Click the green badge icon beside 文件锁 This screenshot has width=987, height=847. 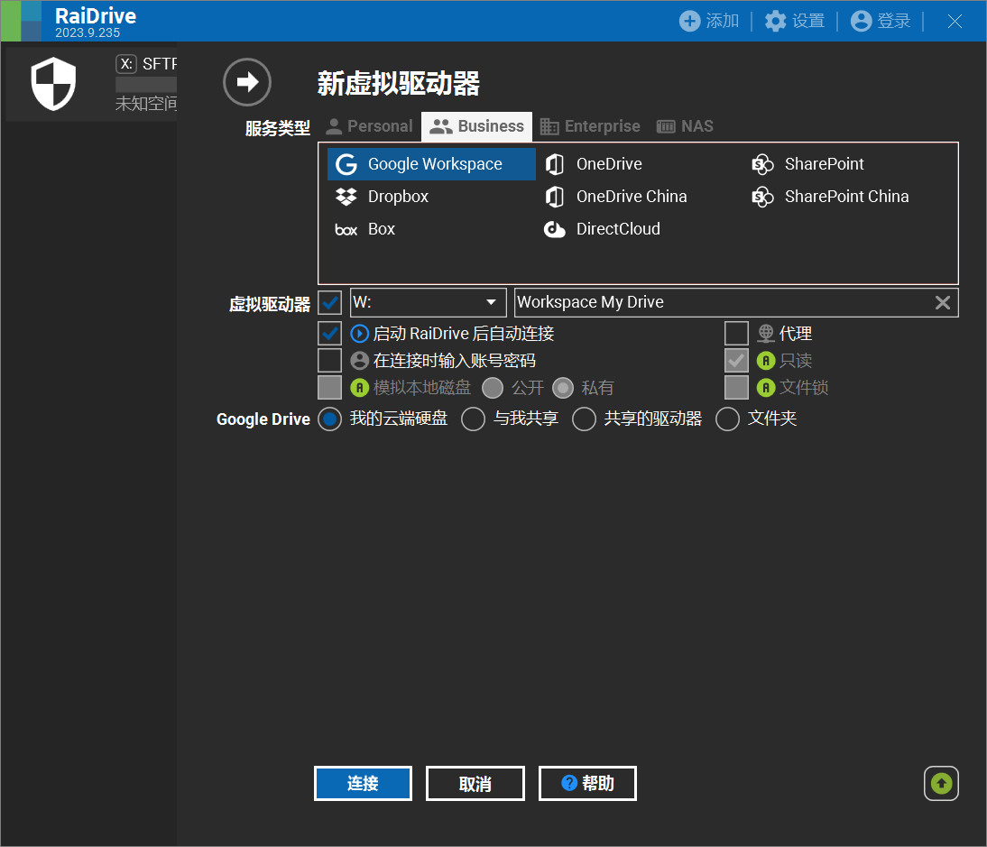click(766, 388)
